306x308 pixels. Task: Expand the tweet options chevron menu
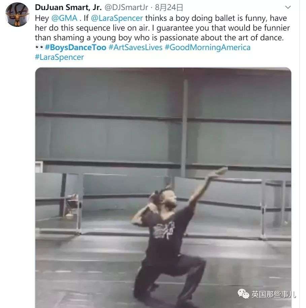point(287,7)
